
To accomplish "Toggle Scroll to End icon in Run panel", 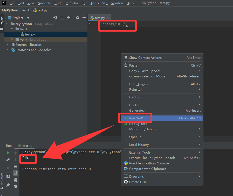I will pos(16,173).
